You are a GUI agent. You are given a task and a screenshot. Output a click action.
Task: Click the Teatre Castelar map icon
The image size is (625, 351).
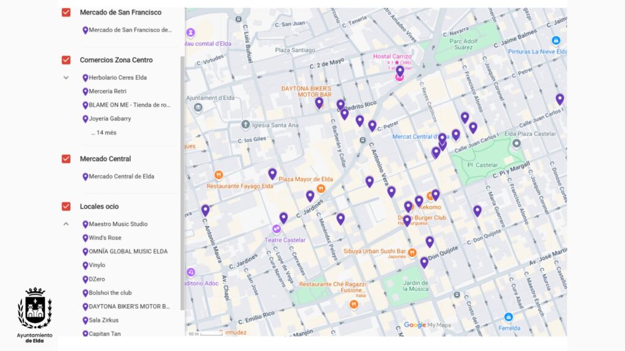276,229
